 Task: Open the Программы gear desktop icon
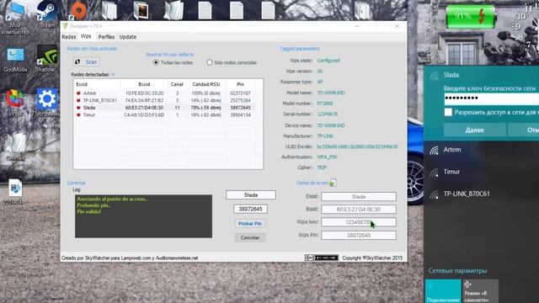[x=46, y=103]
